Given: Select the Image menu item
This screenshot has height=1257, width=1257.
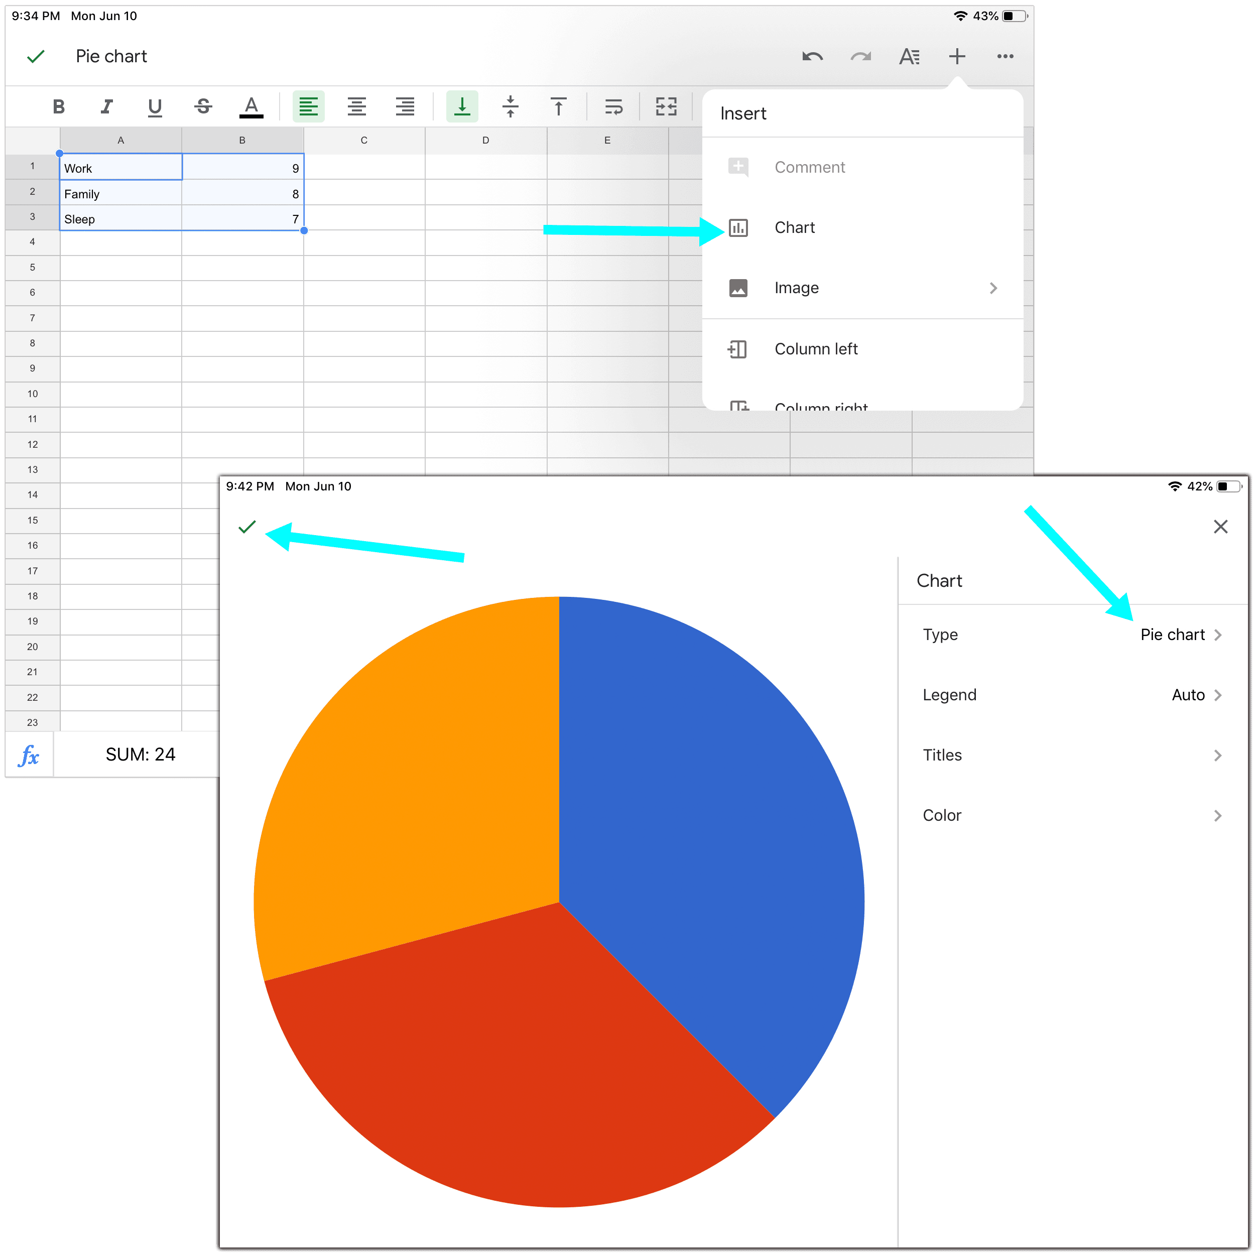Looking at the screenshot, I should point(863,288).
